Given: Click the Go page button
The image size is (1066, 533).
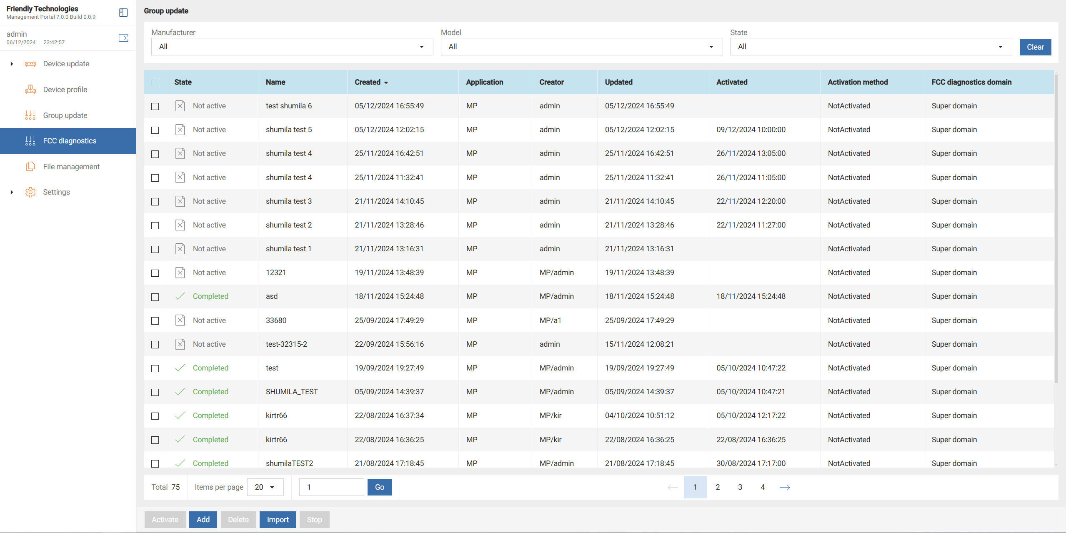Looking at the screenshot, I should coord(379,487).
